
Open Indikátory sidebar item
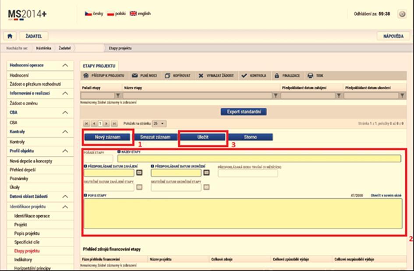(x=23, y=260)
